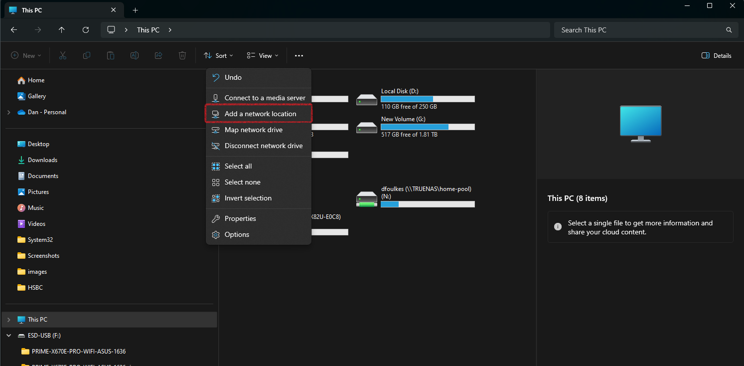Expand Dan - Personal in the sidebar
The height and width of the screenshot is (366, 744).
coord(8,112)
